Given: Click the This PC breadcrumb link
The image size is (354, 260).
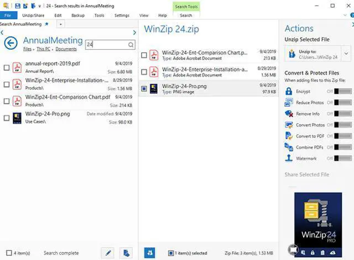Looking at the screenshot, I should pyautogui.click(x=43, y=49).
